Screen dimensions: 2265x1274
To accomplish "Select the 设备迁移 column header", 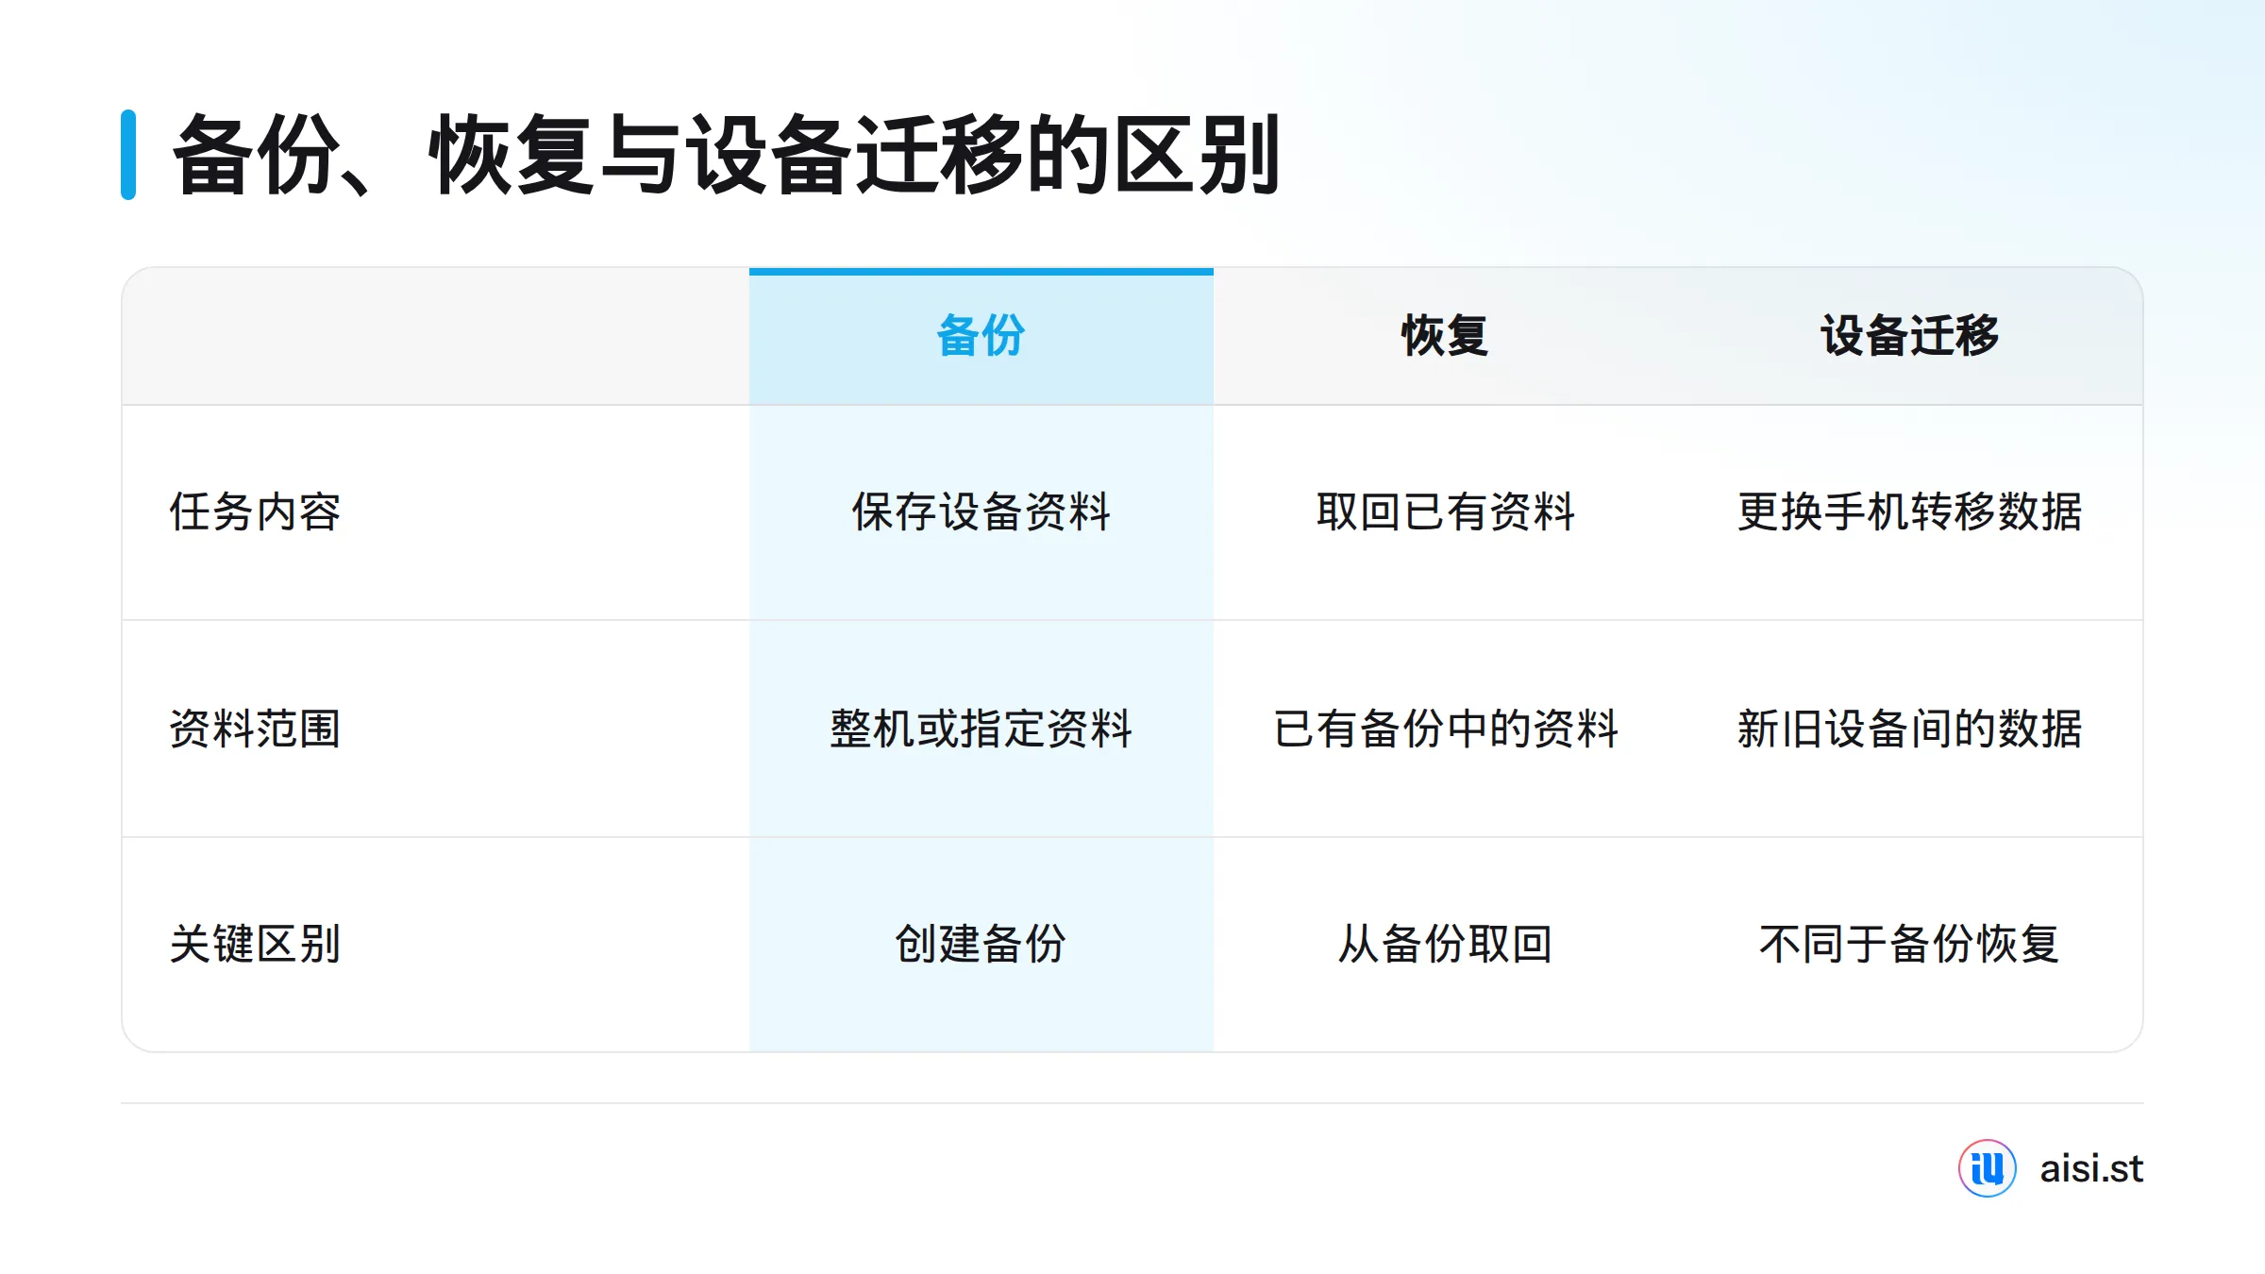I will (1909, 336).
